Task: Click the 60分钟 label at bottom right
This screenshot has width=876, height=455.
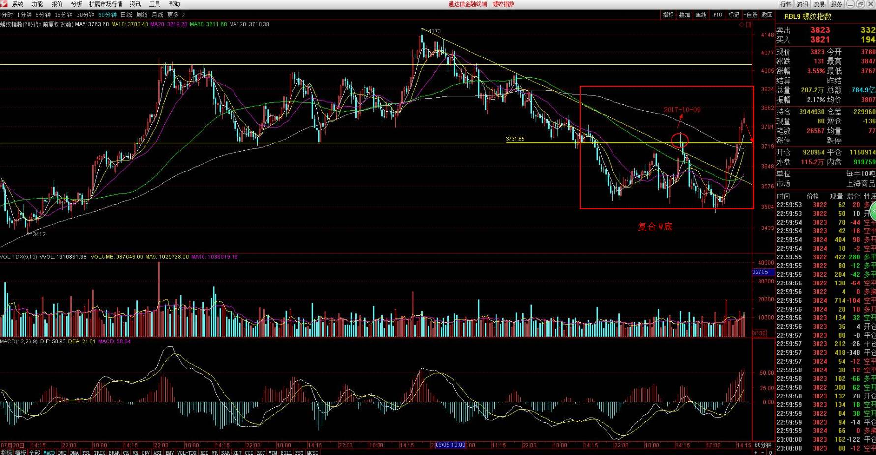Action: (x=763, y=445)
